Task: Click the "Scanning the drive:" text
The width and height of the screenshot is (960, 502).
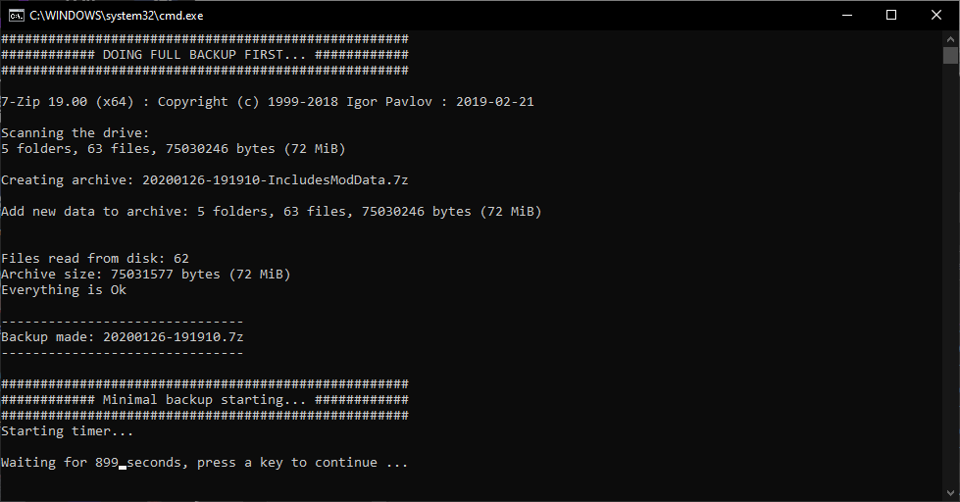Action: 76,133
